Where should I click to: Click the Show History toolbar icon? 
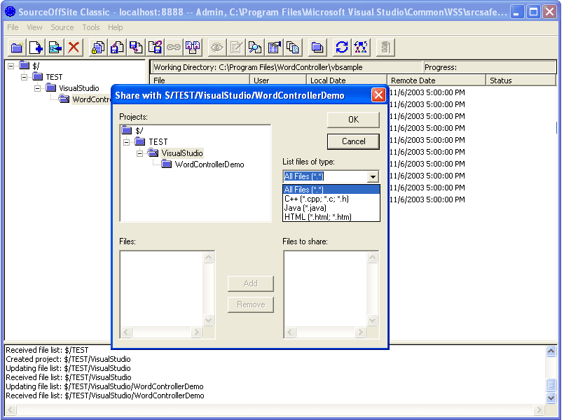pos(293,48)
